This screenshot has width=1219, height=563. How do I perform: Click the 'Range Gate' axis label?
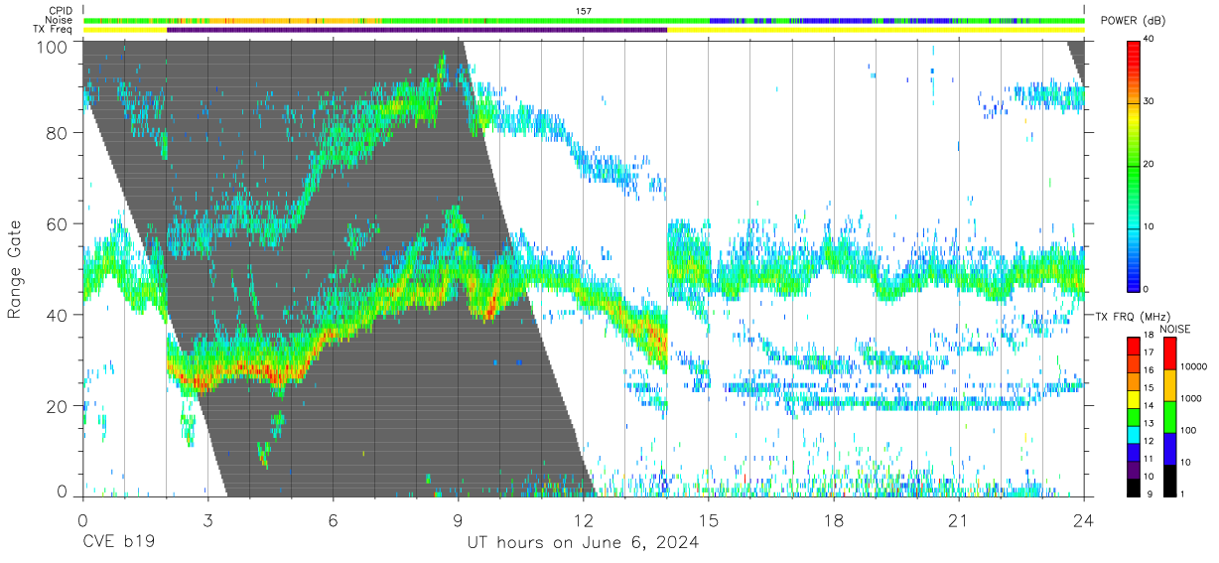click(x=15, y=269)
